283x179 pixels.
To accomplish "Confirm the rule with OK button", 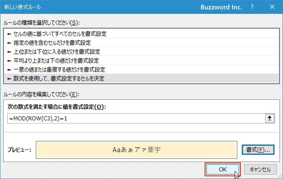I will (223, 170).
